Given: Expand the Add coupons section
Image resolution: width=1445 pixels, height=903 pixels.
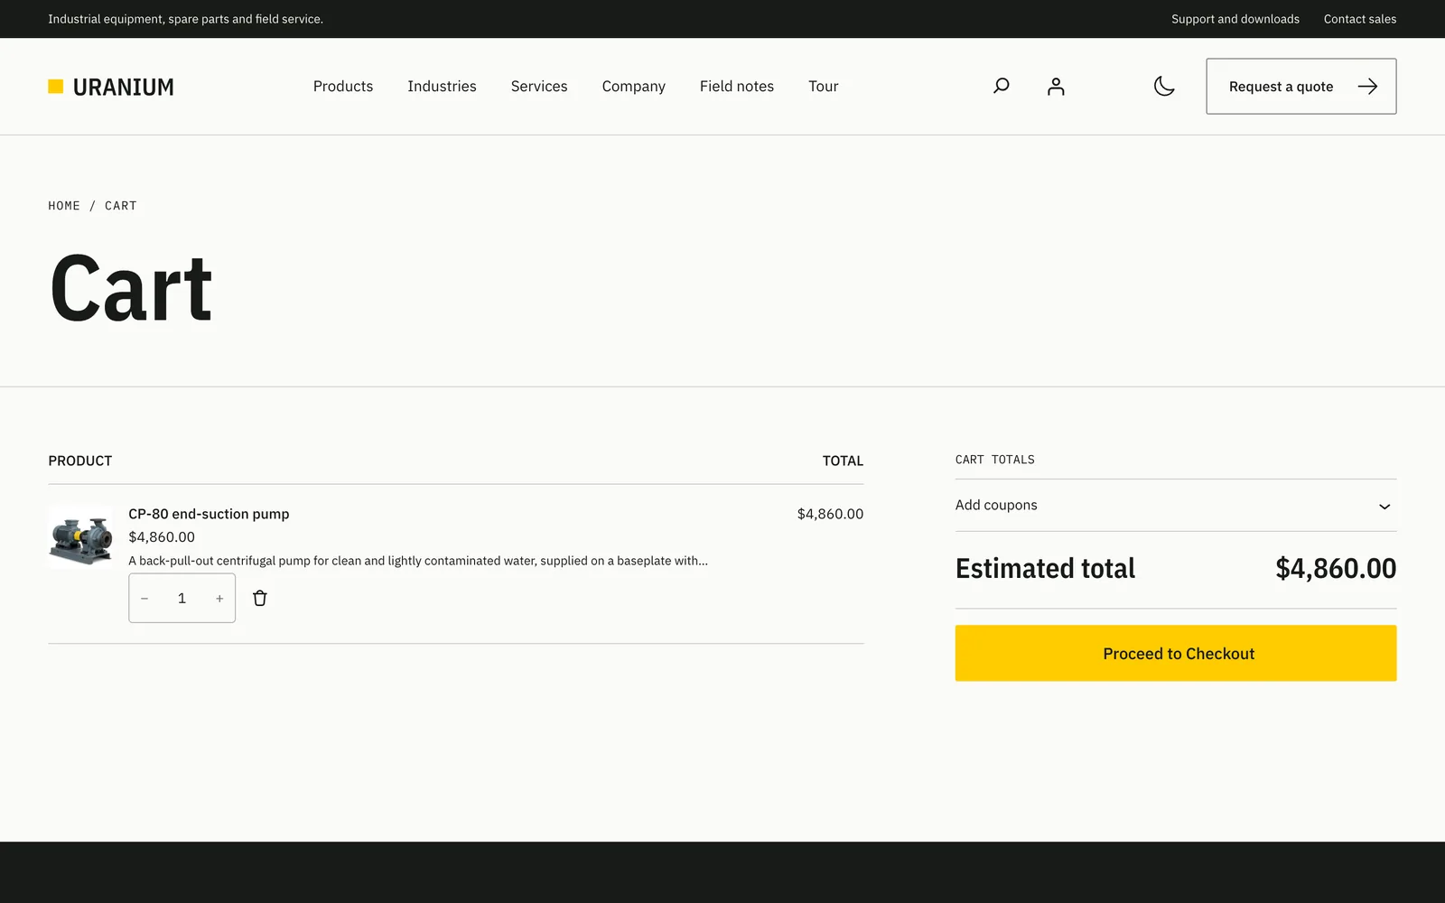Looking at the screenshot, I should (1176, 506).
